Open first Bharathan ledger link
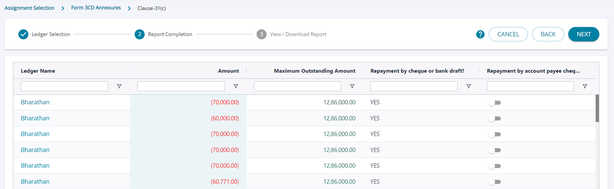This screenshot has width=614, height=189. pyautogui.click(x=35, y=102)
